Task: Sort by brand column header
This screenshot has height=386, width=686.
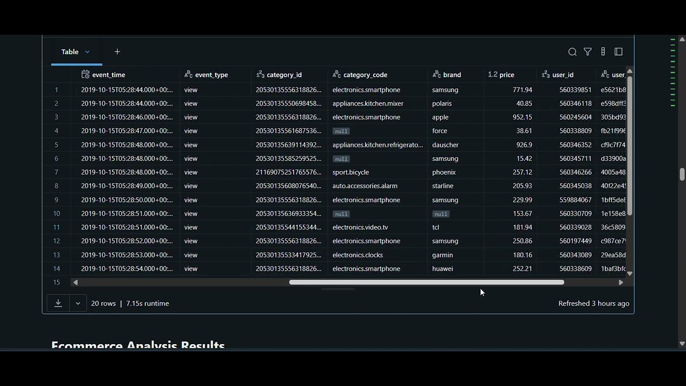Action: (452, 75)
